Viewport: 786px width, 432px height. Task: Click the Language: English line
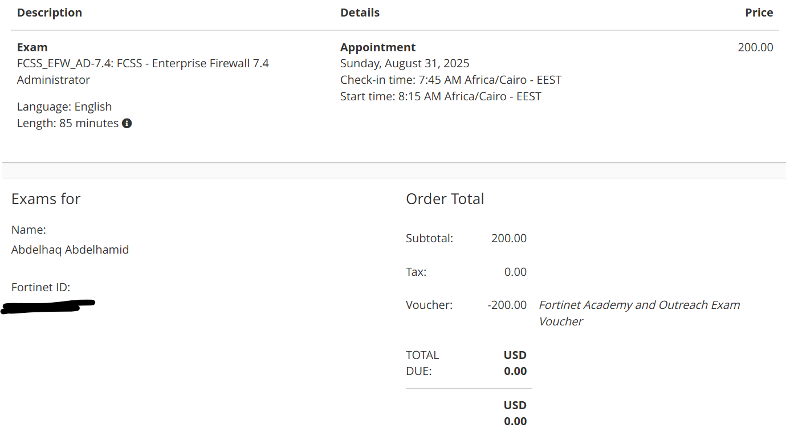(x=64, y=107)
